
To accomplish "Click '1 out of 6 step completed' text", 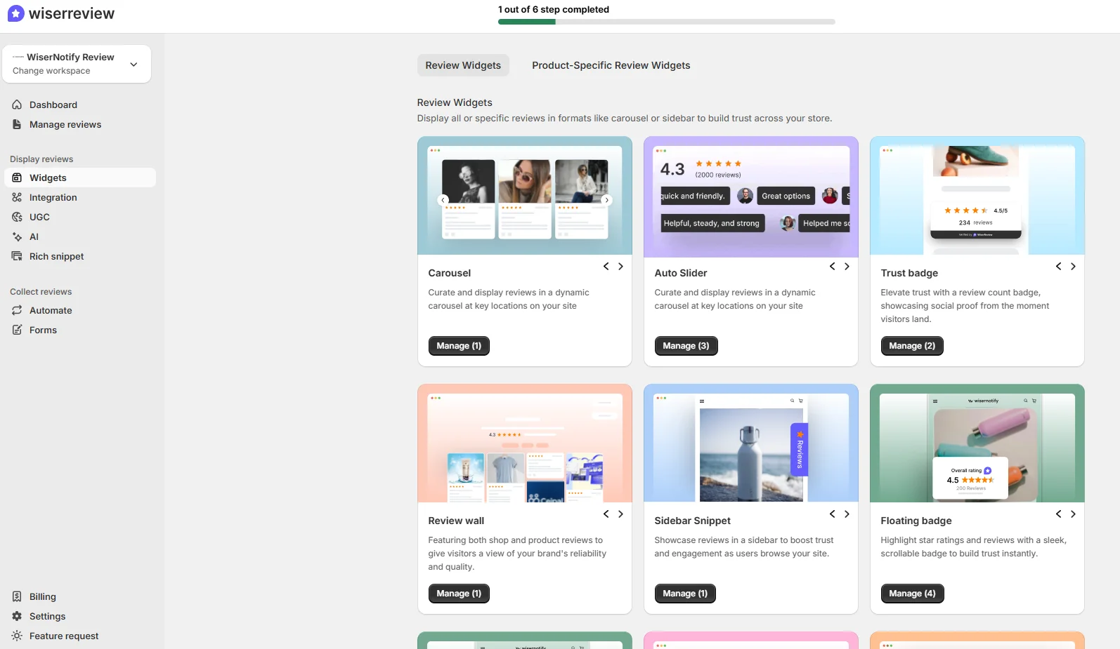I will coord(554,9).
